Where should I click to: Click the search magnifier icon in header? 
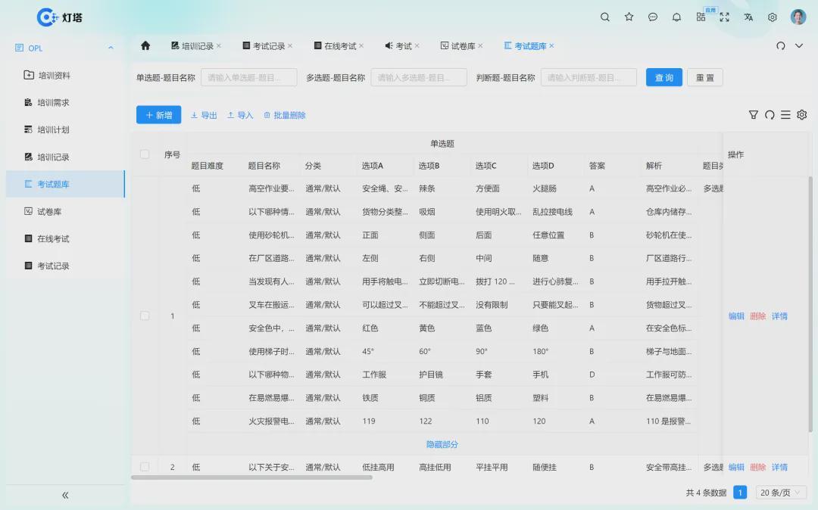coord(604,17)
